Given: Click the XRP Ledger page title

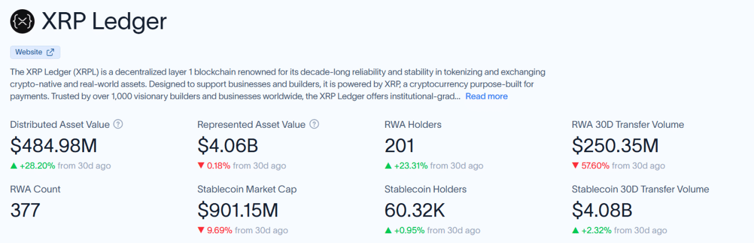Looking at the screenshot, I should 104,22.
